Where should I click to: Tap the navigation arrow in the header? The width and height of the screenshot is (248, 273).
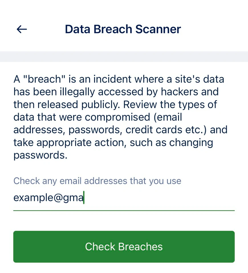pos(21,29)
